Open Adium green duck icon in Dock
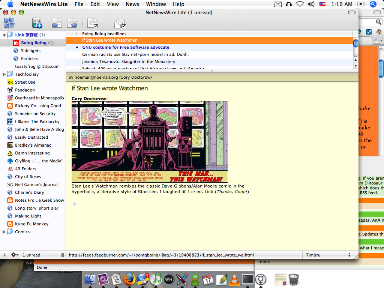This screenshot has height=288, width=384. click(x=195, y=279)
